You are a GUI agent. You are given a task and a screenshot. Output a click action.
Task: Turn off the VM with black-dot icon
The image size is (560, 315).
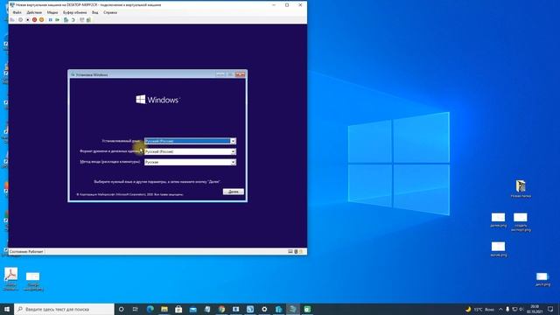pos(28,20)
